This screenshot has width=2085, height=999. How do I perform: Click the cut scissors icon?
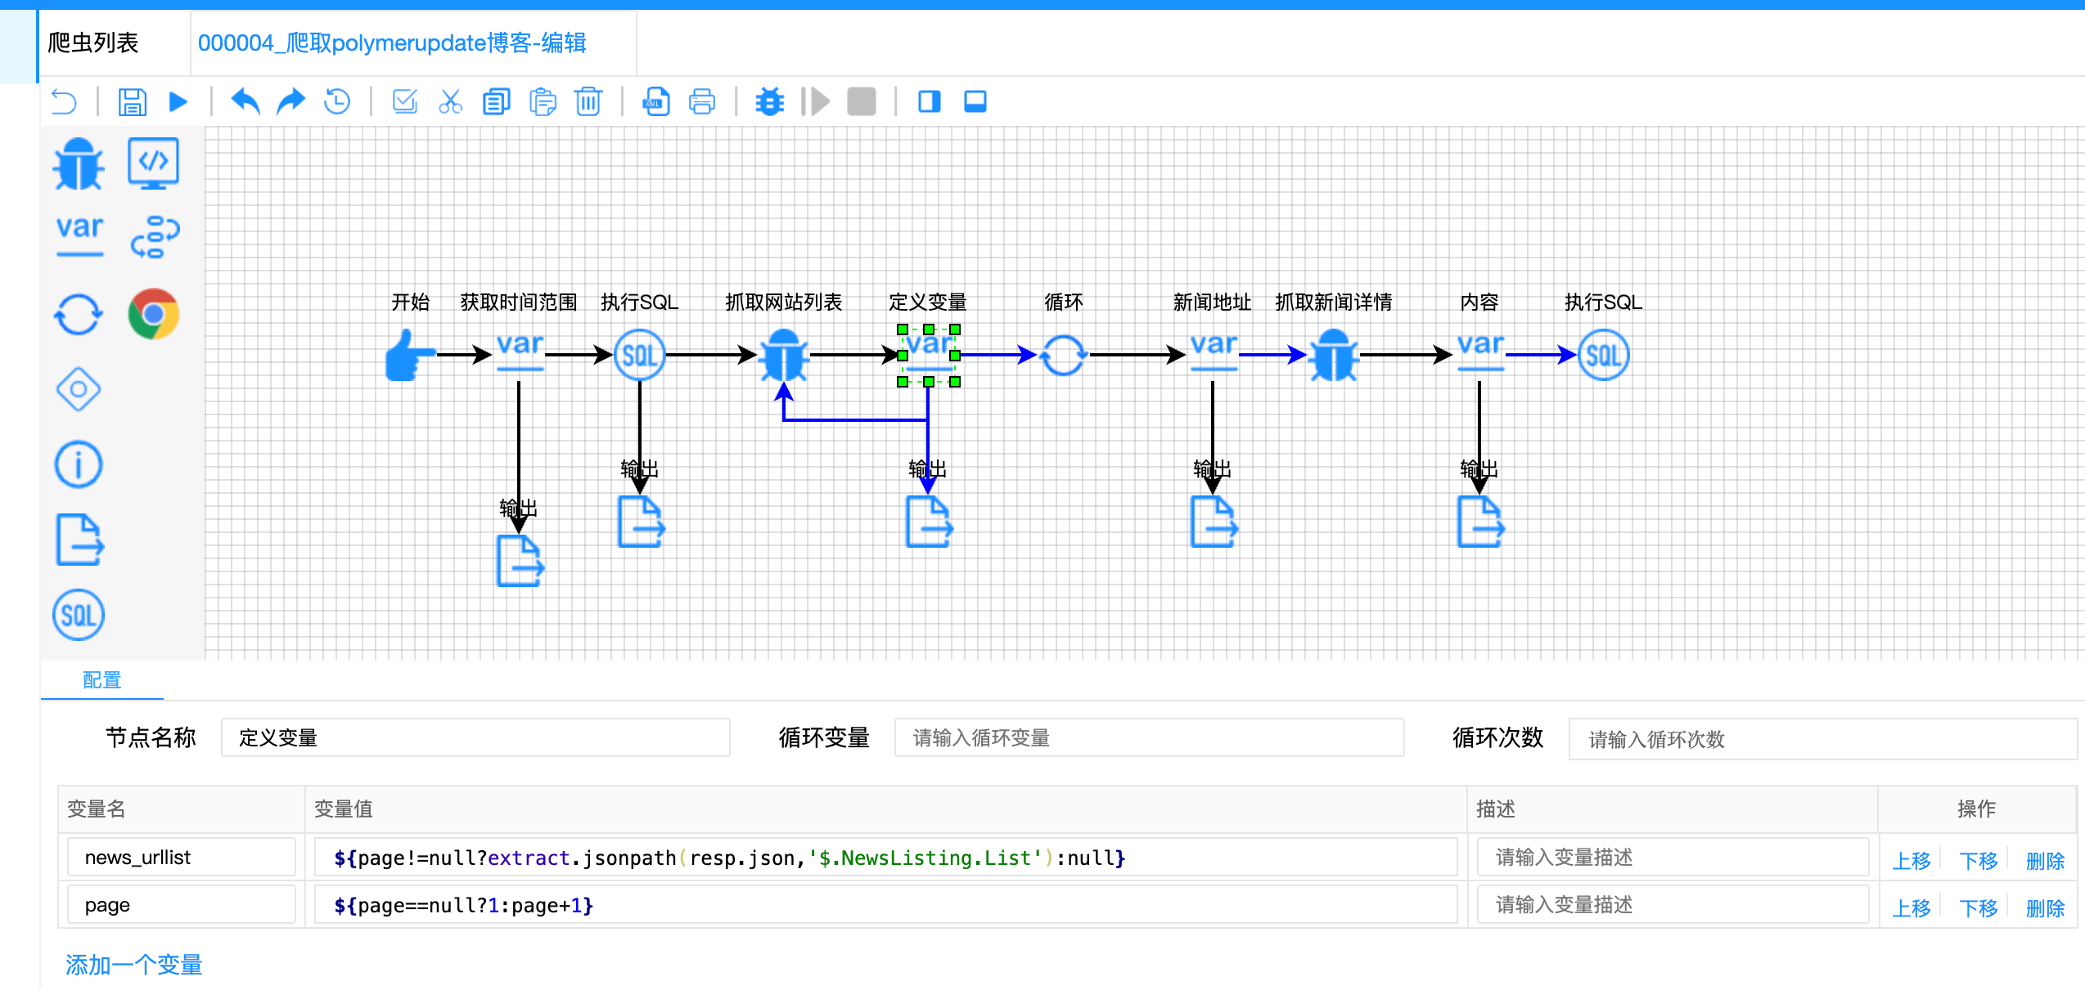pyautogui.click(x=450, y=102)
